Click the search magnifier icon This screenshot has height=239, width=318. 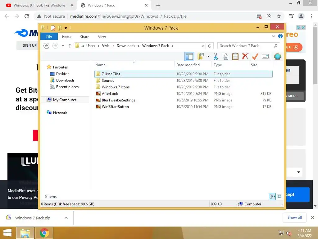(275, 46)
